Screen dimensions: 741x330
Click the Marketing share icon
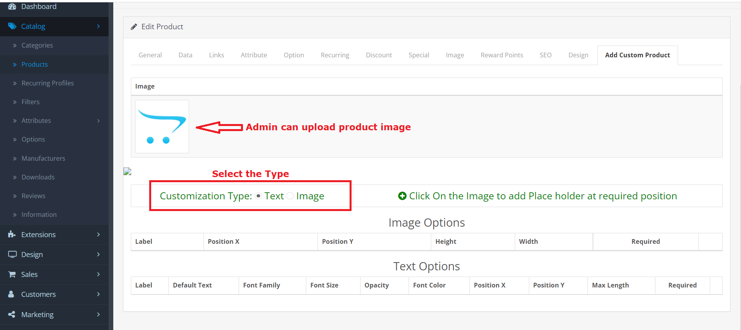12,314
